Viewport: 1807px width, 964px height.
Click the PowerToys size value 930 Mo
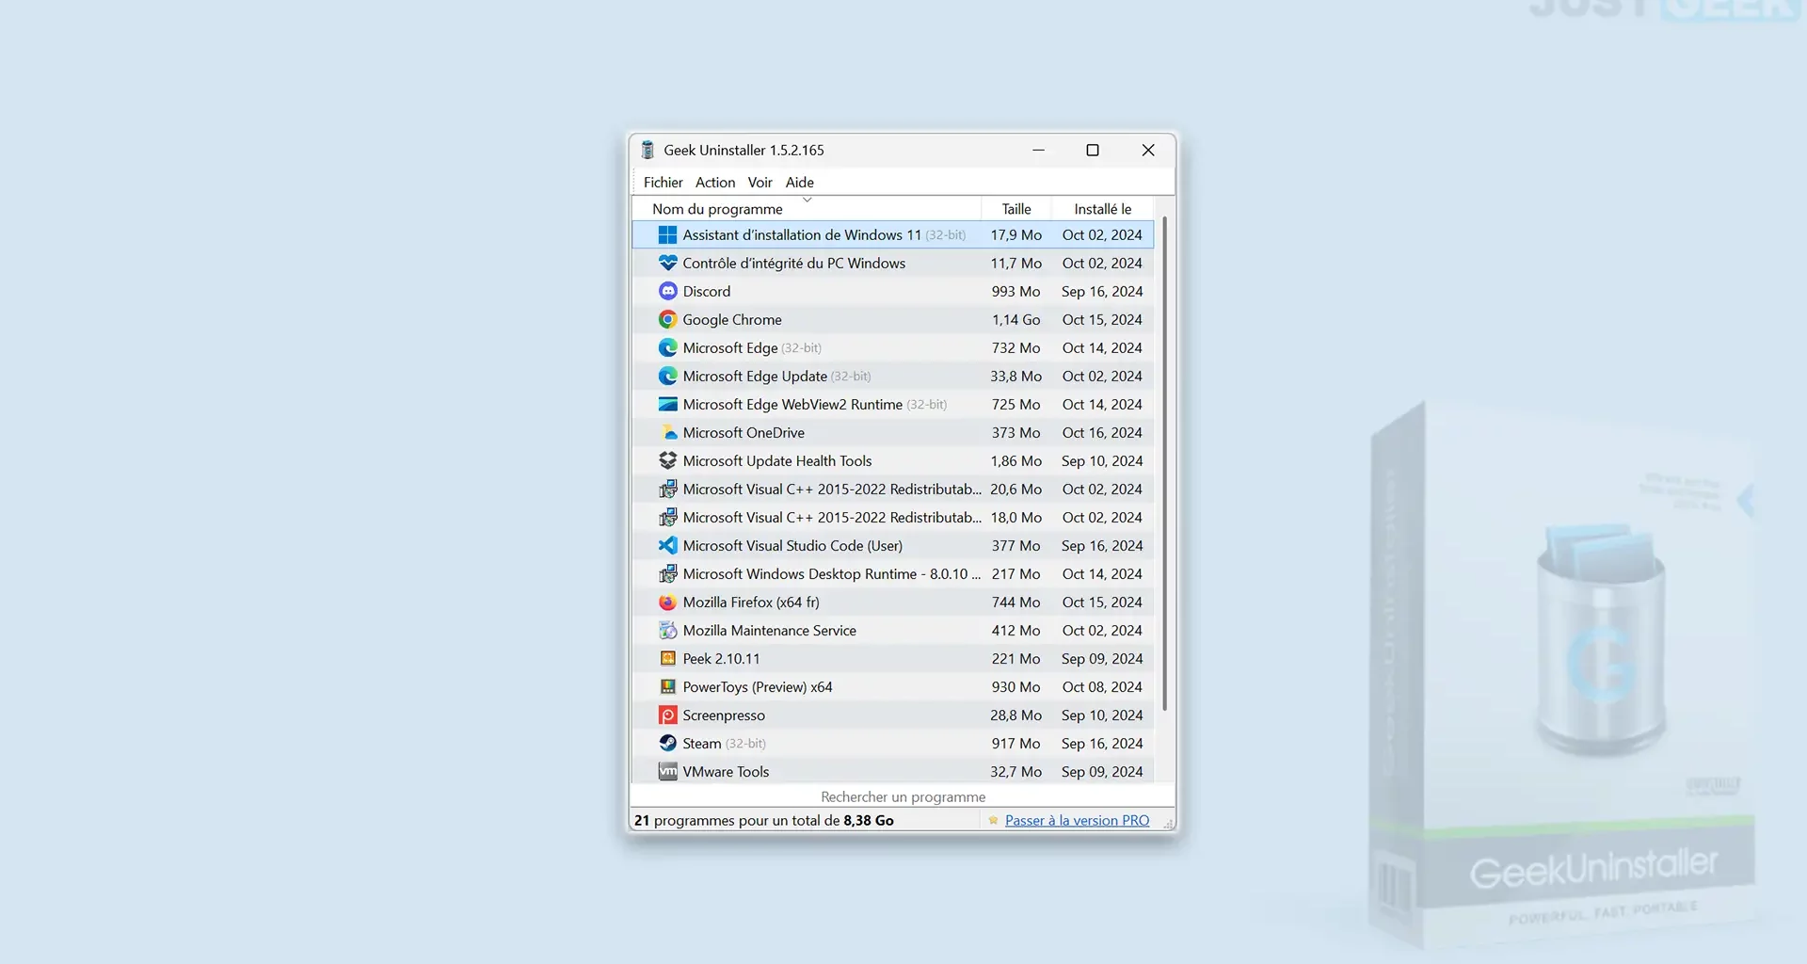[x=1015, y=687]
